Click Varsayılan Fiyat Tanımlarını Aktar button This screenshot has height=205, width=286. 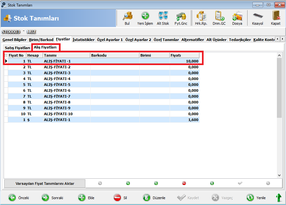tap(45, 184)
